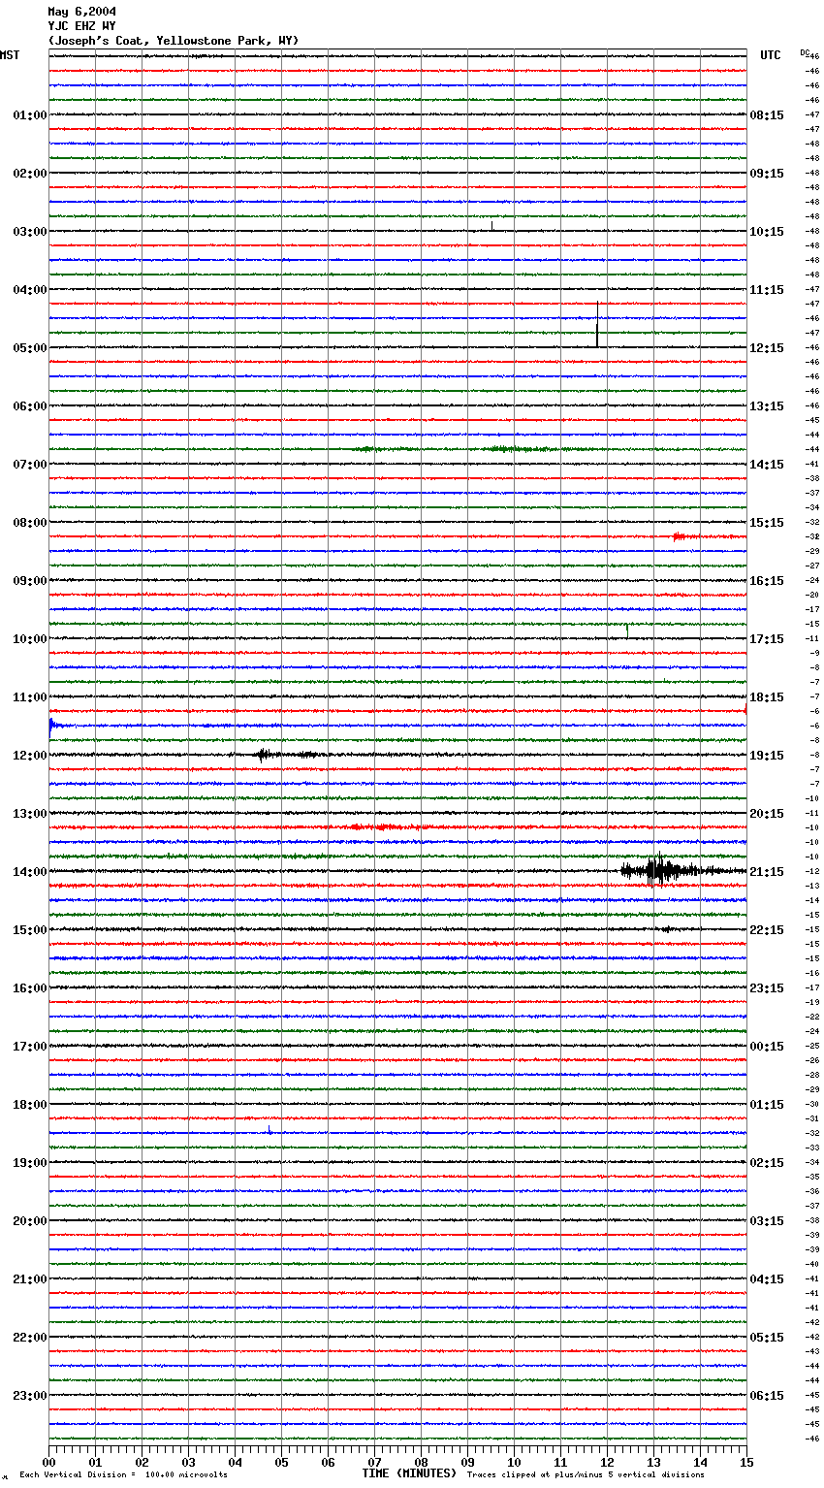This screenshot has height=1488, width=824.
Task: Select the 22:00 MST time label
Action: point(30,1338)
